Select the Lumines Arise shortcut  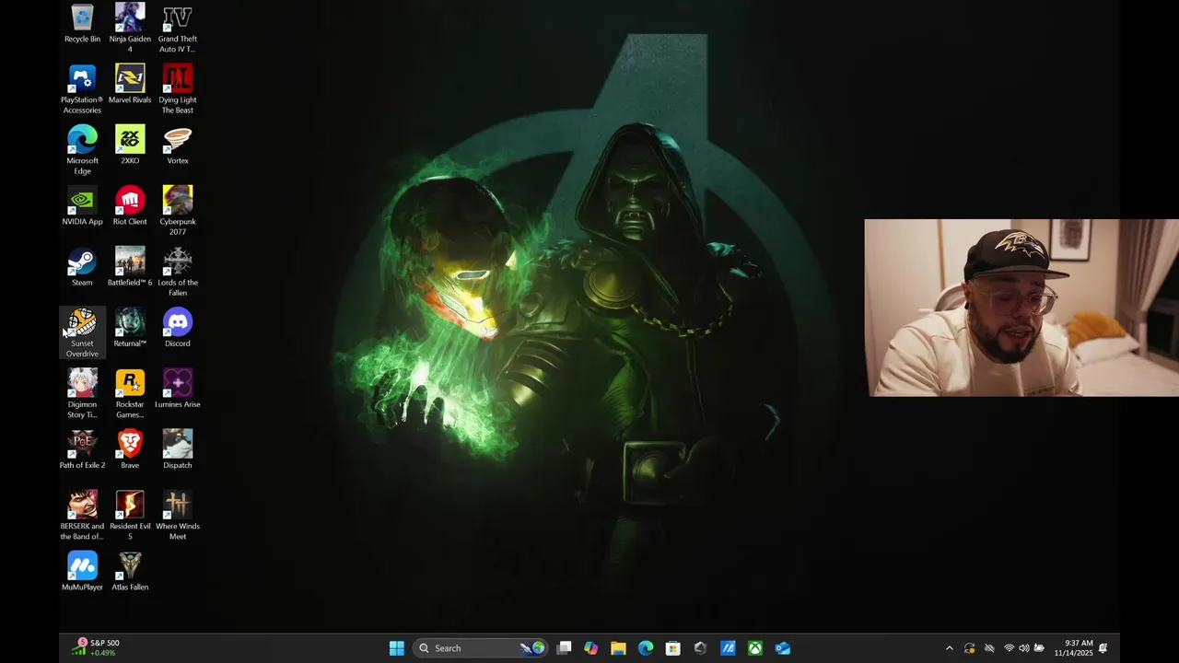click(x=178, y=390)
